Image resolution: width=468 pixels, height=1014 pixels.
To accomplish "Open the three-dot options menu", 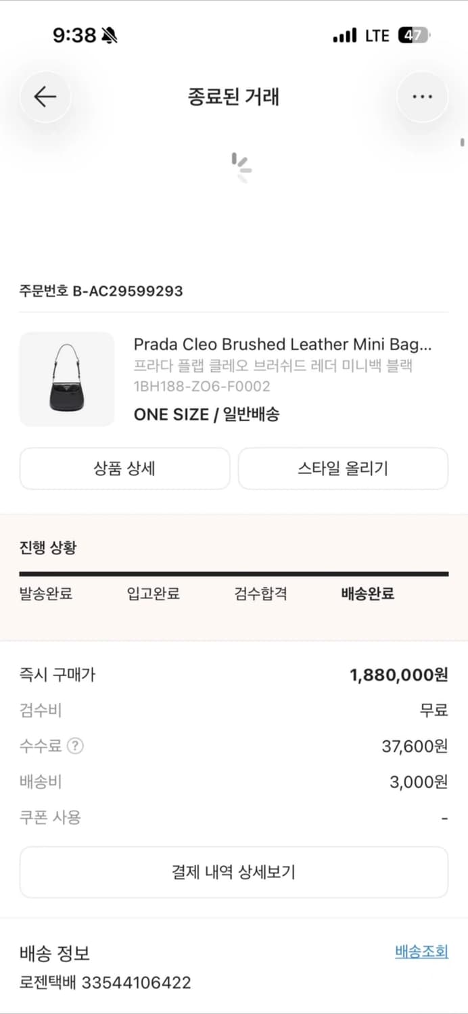I will click(422, 97).
